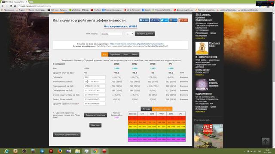This screenshot has height=154, width=275.
Task: Click the calculate efficiency button
Action: (x=67, y=135)
